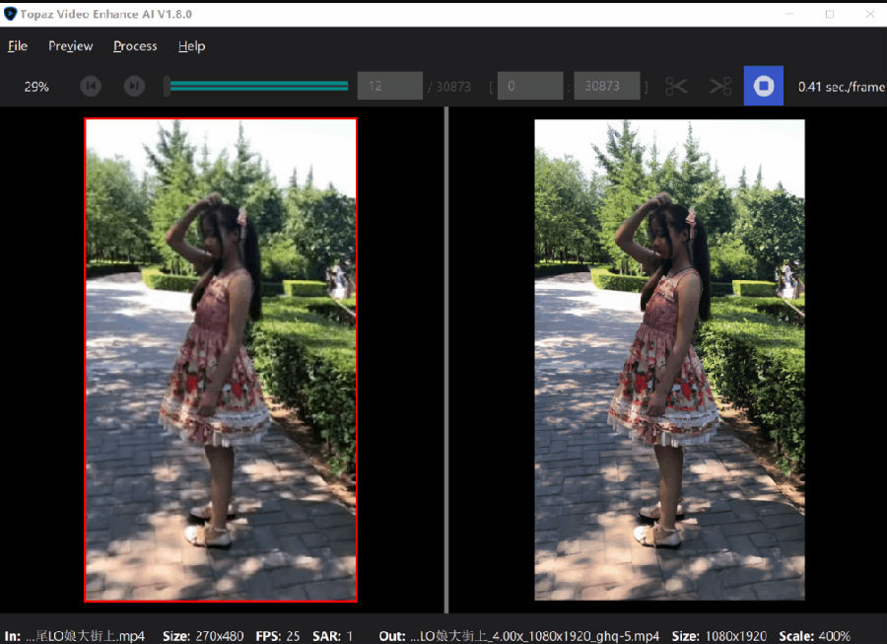Open the Process menu
The width and height of the screenshot is (887, 644).
click(x=135, y=46)
